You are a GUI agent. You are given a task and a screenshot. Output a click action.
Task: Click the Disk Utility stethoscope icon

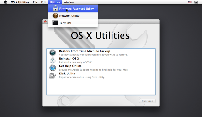[x=53, y=75]
